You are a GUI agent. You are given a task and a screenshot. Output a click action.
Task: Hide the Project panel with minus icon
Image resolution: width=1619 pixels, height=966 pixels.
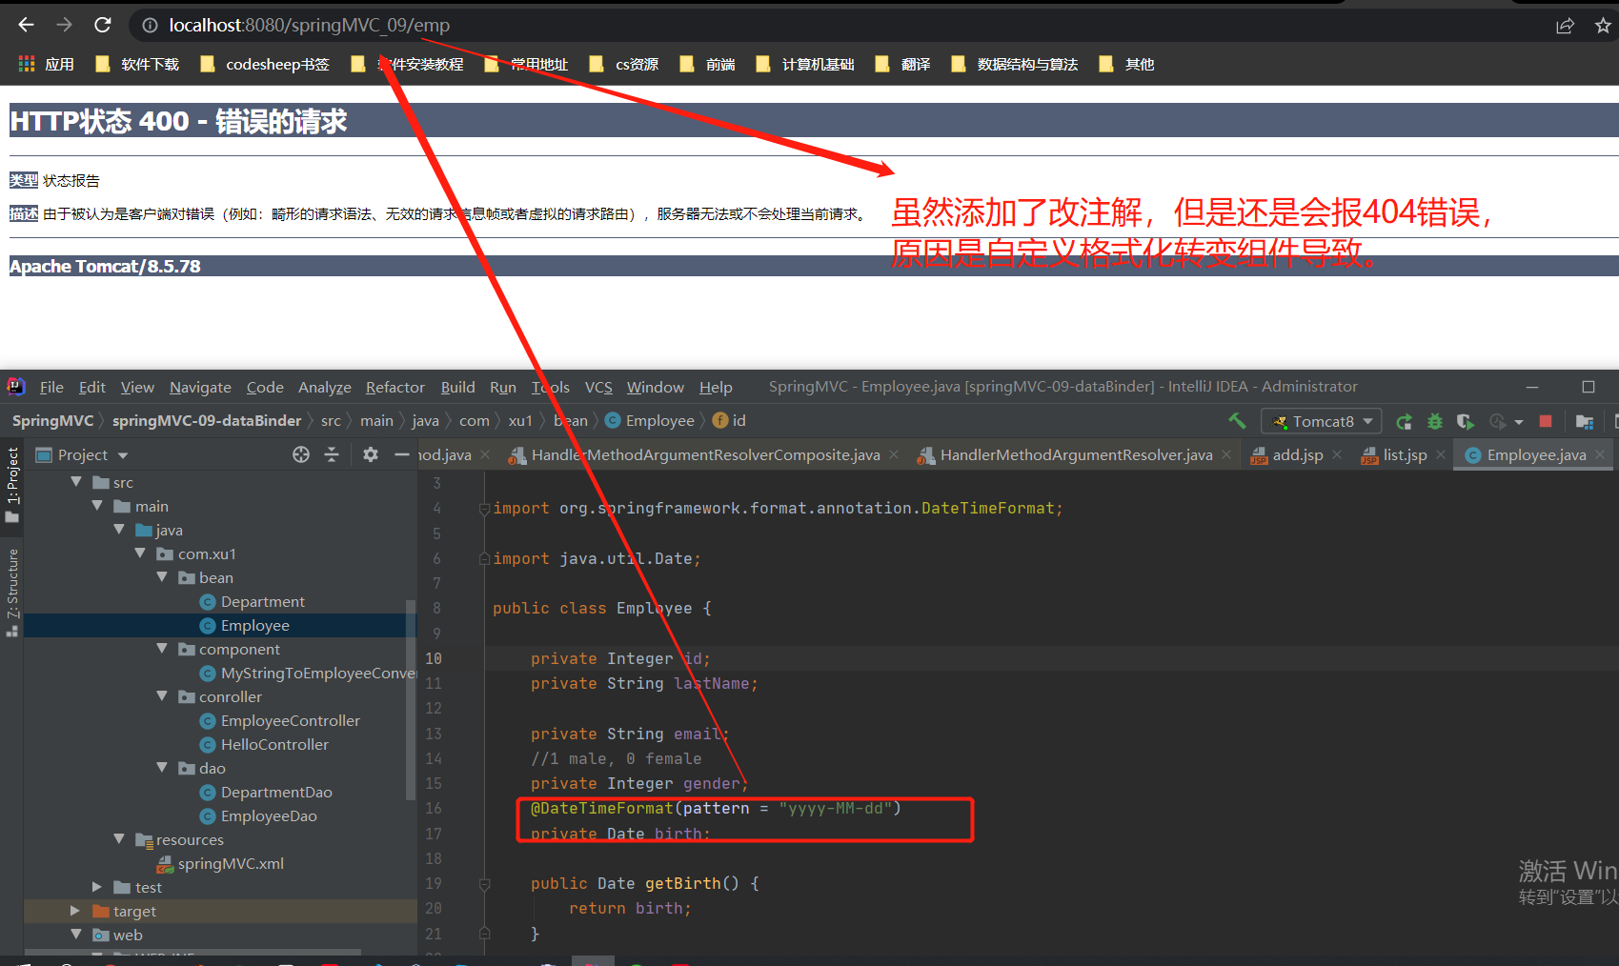[402, 454]
